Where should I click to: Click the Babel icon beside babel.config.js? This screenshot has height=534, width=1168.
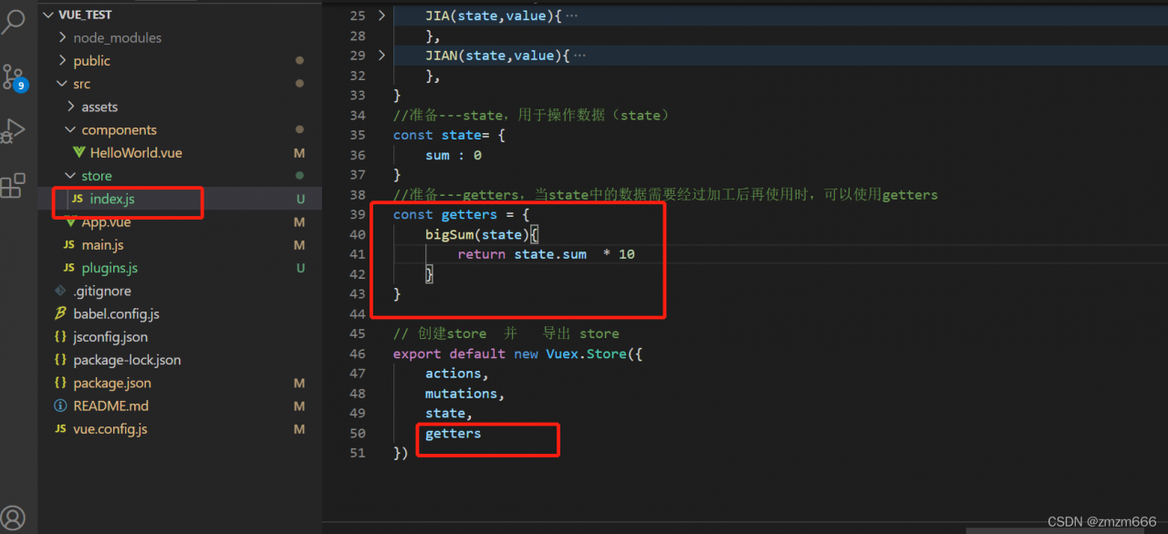[x=60, y=313]
